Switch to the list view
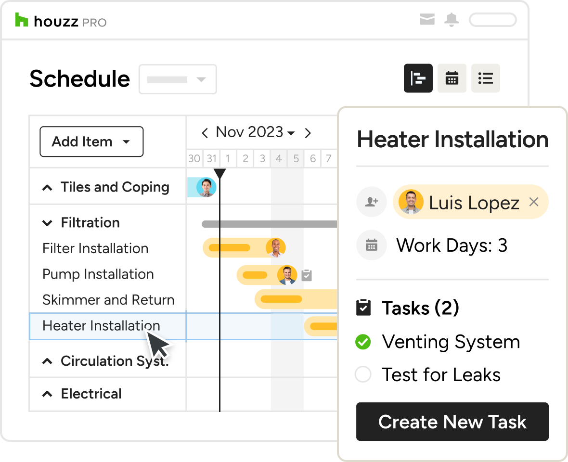This screenshot has height=462, width=568. [x=485, y=78]
